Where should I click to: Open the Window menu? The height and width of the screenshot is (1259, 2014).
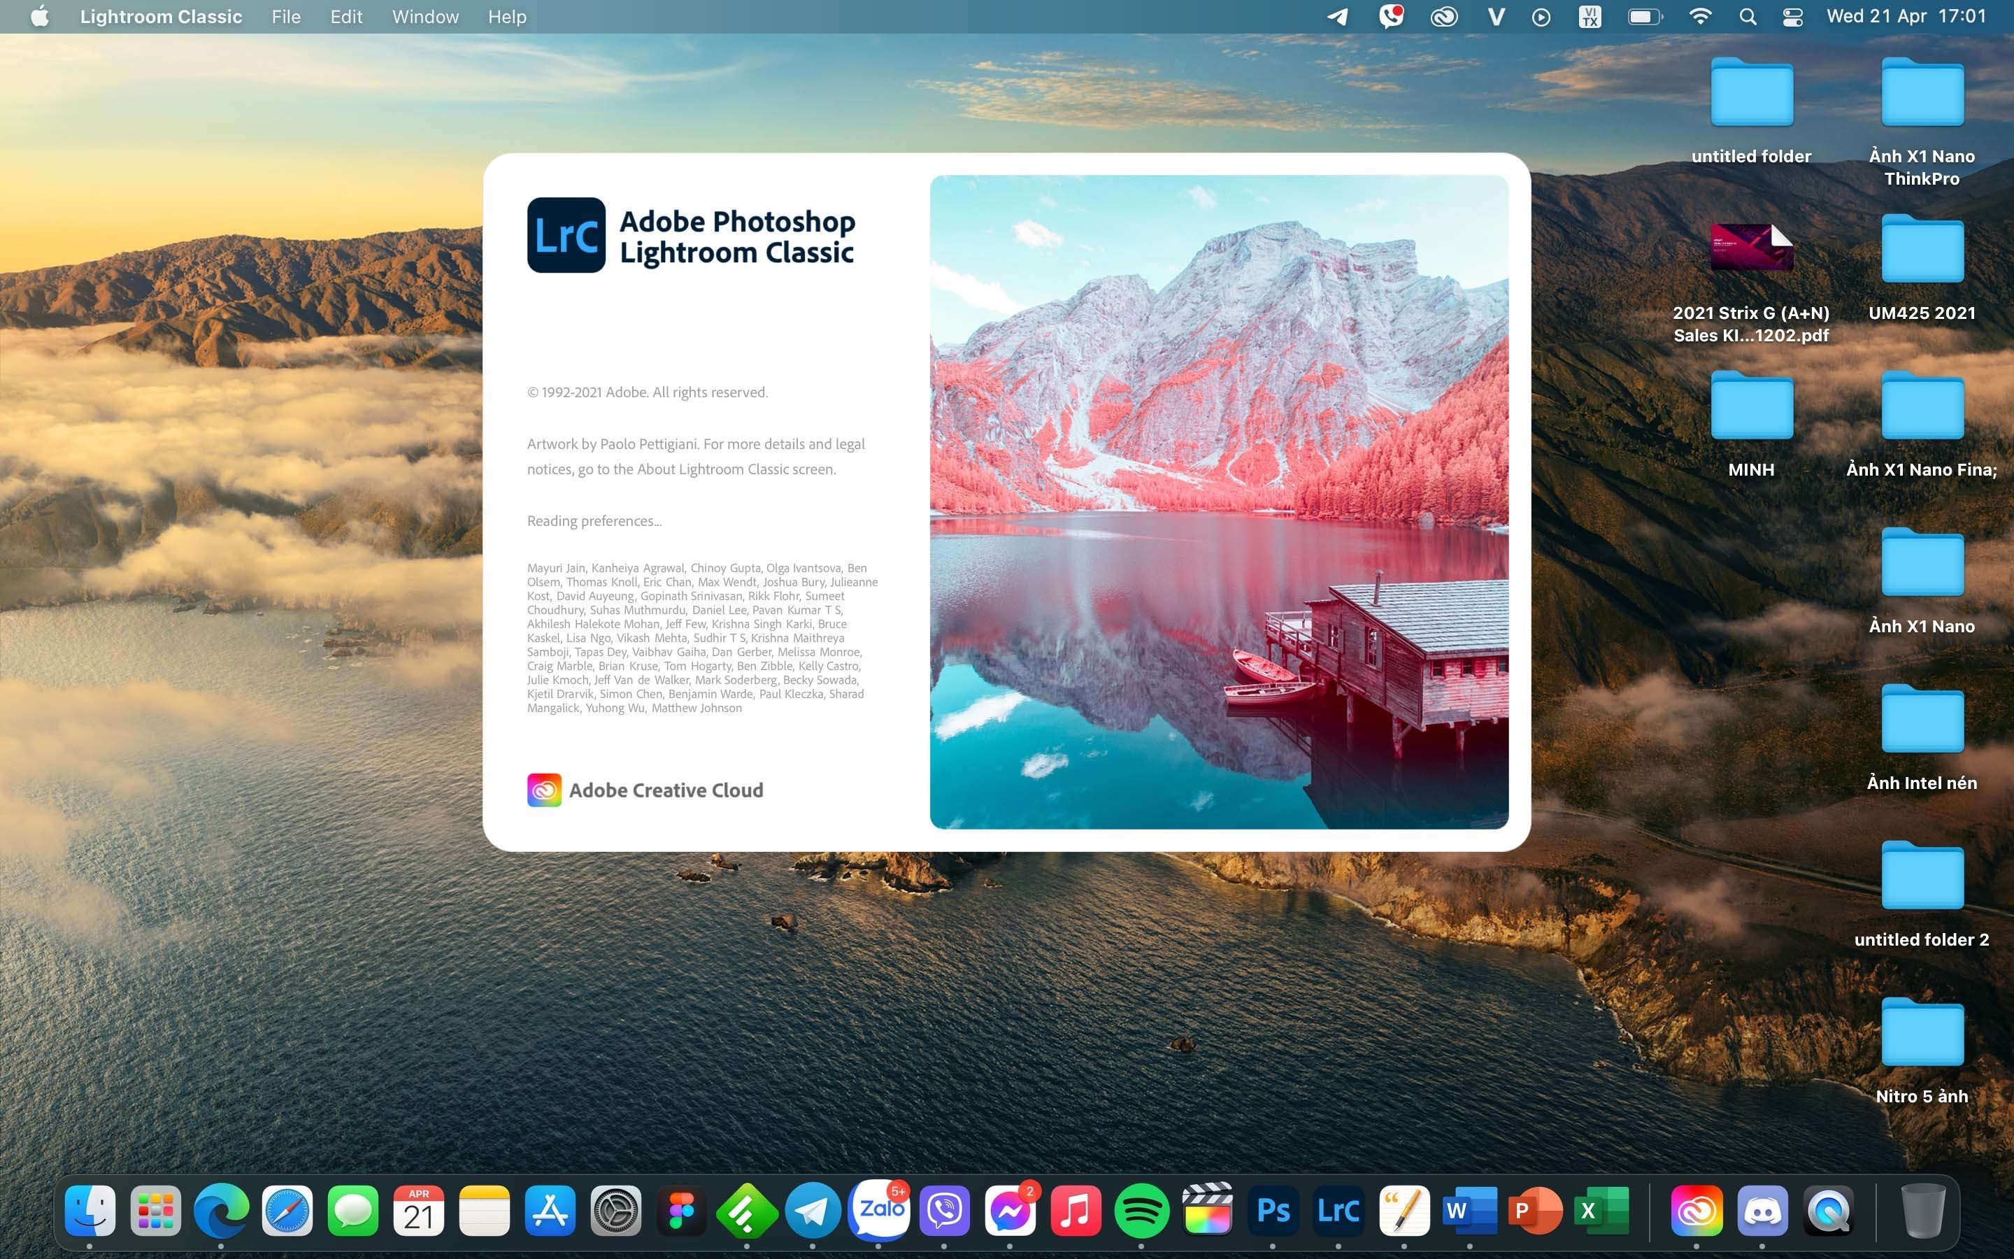tap(425, 17)
